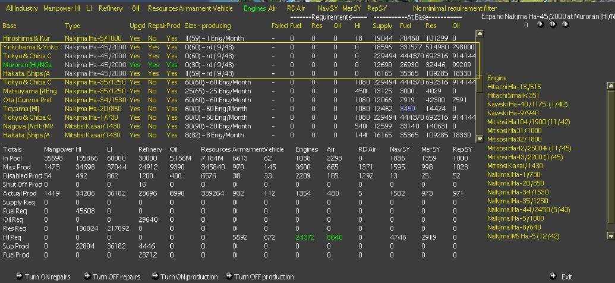Filter by HitachiSmall<351 engine
This screenshot has height=283, width=615.
point(513,95)
